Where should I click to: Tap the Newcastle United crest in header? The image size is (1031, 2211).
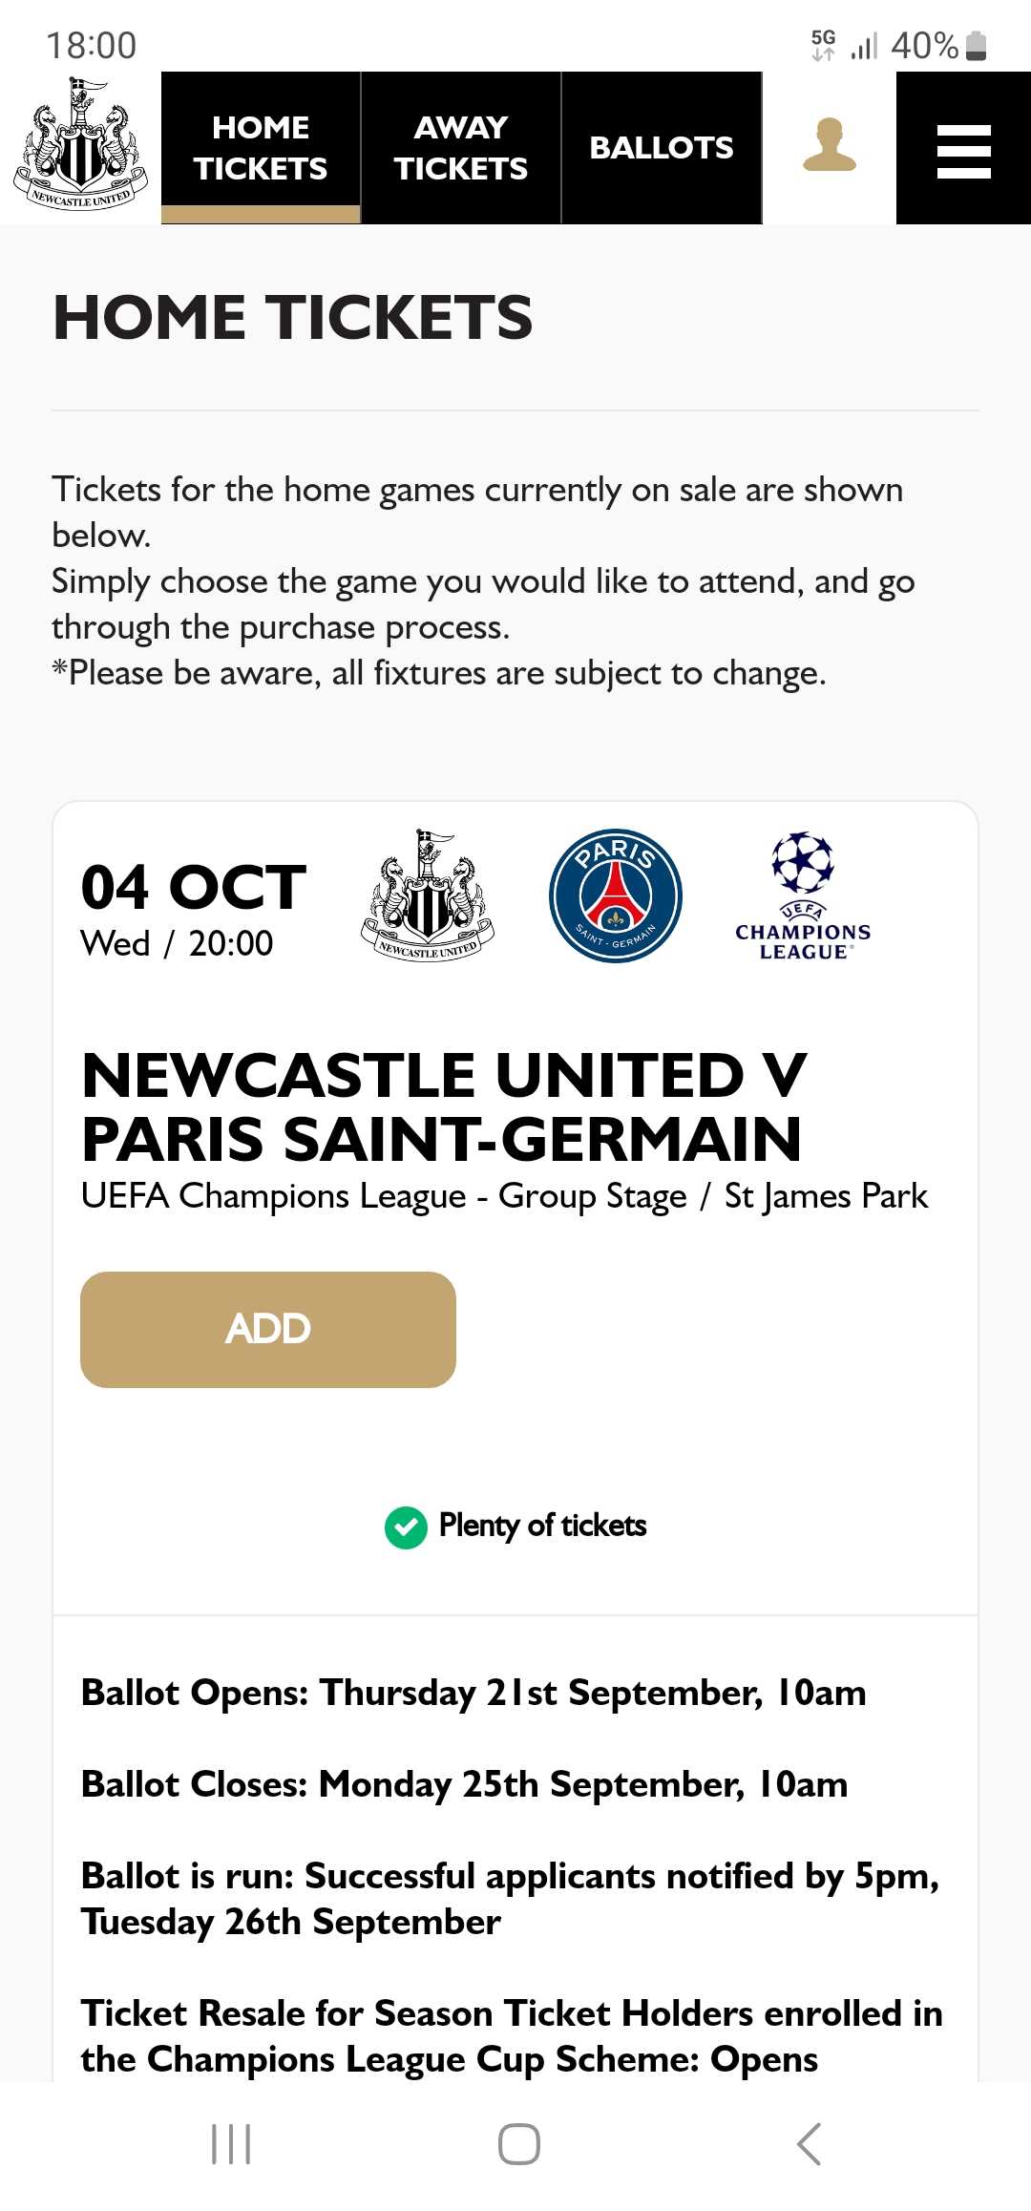(80, 143)
